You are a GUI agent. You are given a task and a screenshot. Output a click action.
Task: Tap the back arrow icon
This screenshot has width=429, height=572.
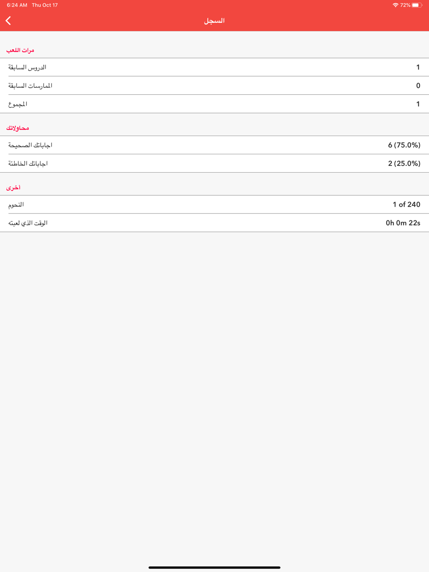[8, 21]
